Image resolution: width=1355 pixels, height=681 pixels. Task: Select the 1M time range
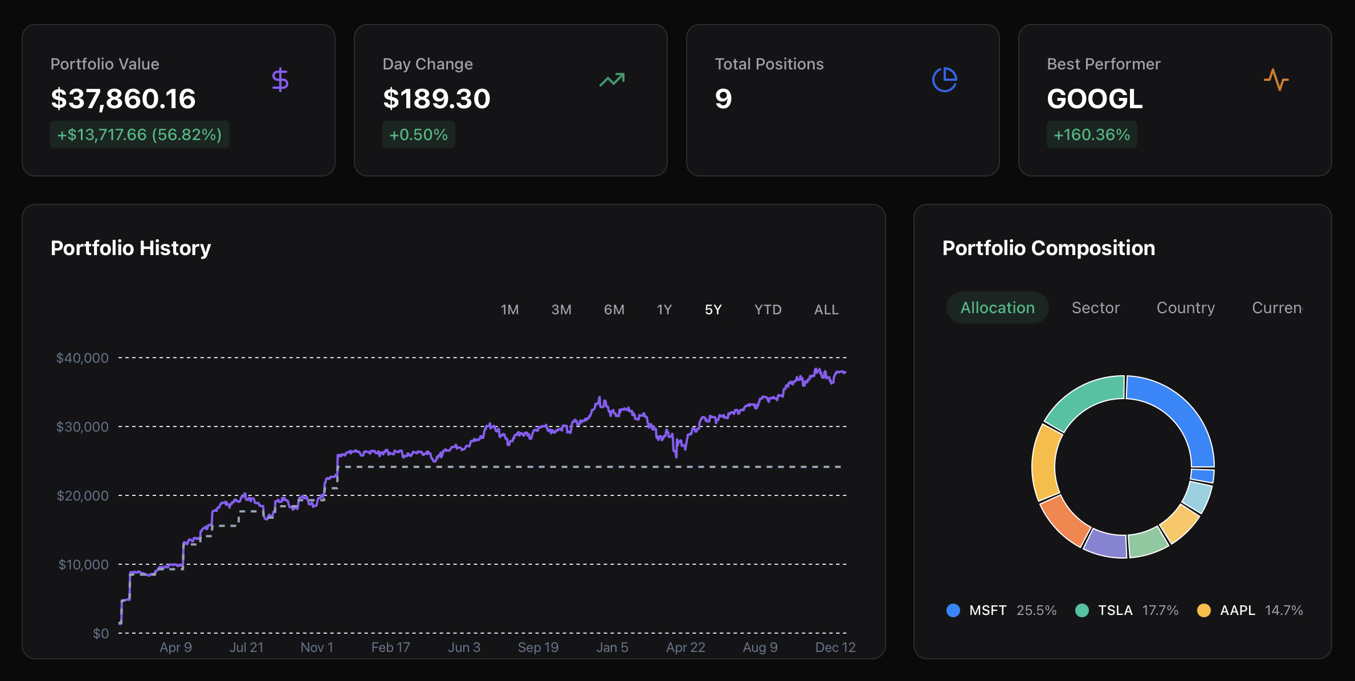[509, 309]
